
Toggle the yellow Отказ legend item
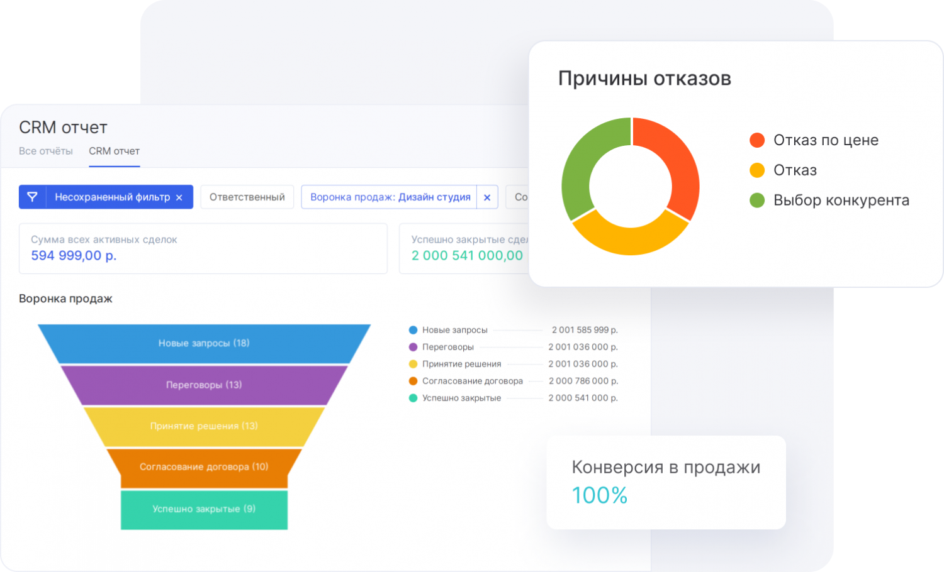tap(757, 170)
